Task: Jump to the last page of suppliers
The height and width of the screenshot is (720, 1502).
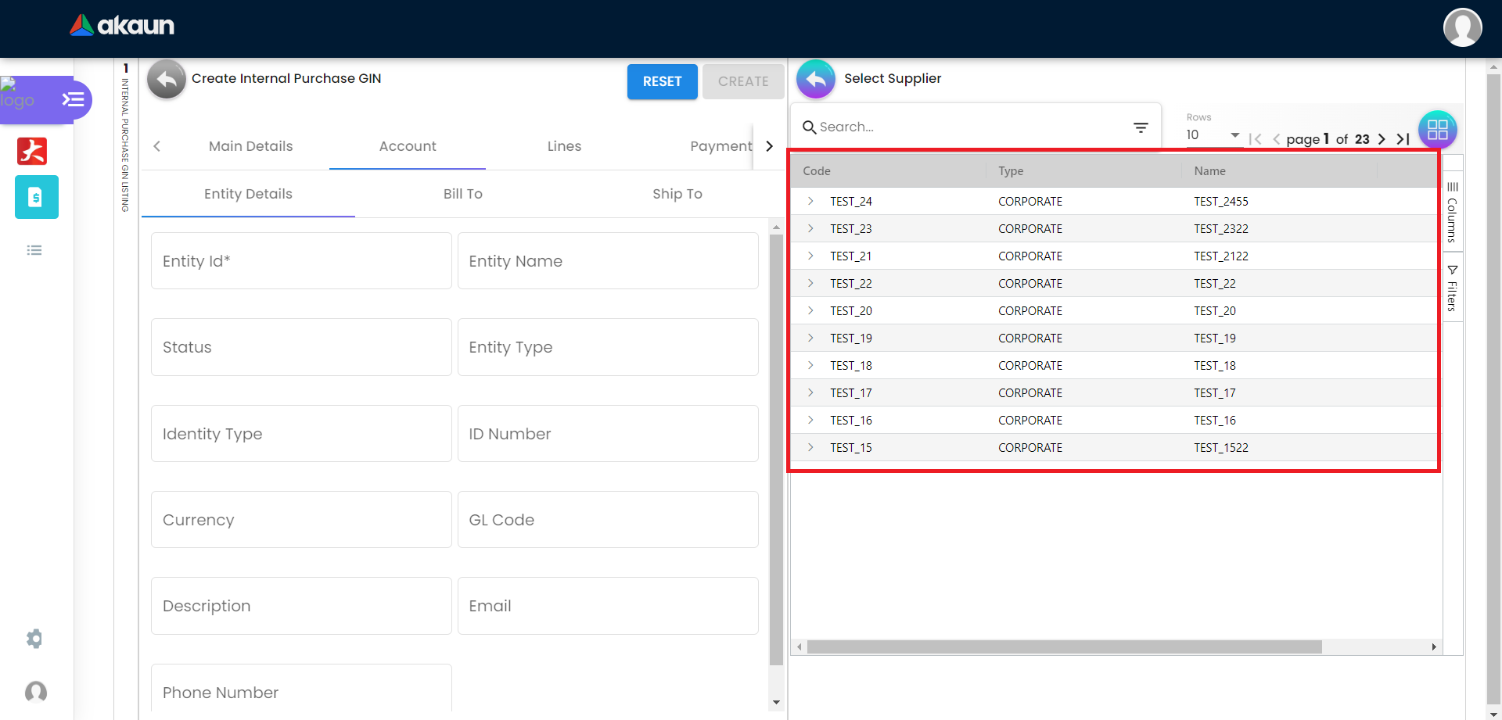Action: (x=1403, y=139)
